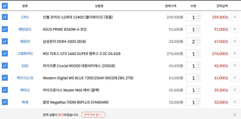The width and height of the screenshot is (241, 119).
Task: Increase memory quantity with the up arrow
Action: click(x=199, y=39)
